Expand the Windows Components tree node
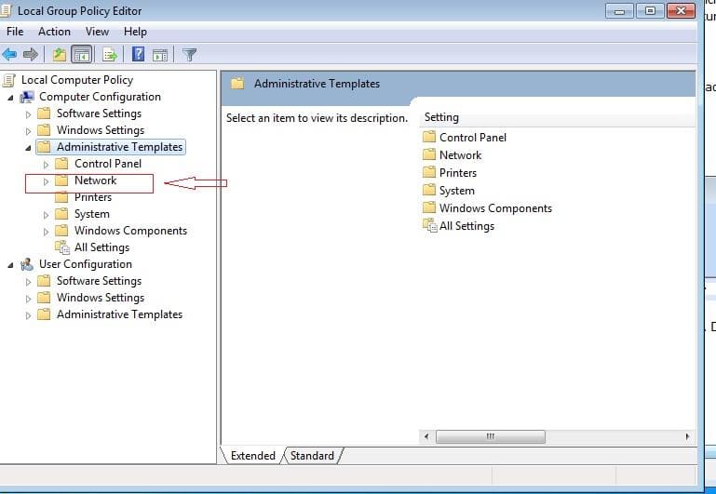716x494 pixels. point(46,232)
